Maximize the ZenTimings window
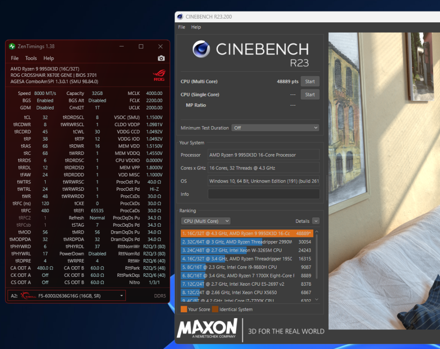Viewport: 440px width, 349px height. (141, 46)
